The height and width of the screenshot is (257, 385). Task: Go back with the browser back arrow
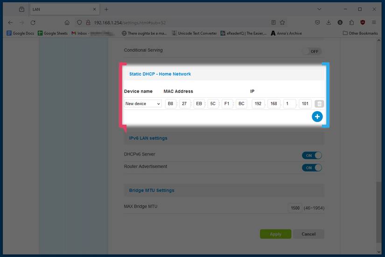click(x=10, y=22)
